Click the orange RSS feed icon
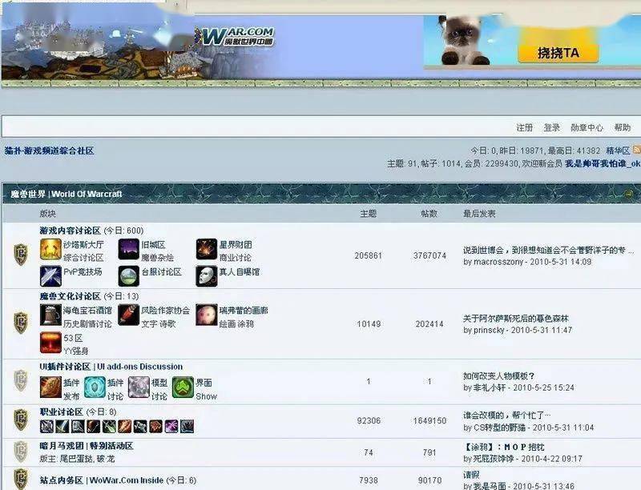 point(637,150)
